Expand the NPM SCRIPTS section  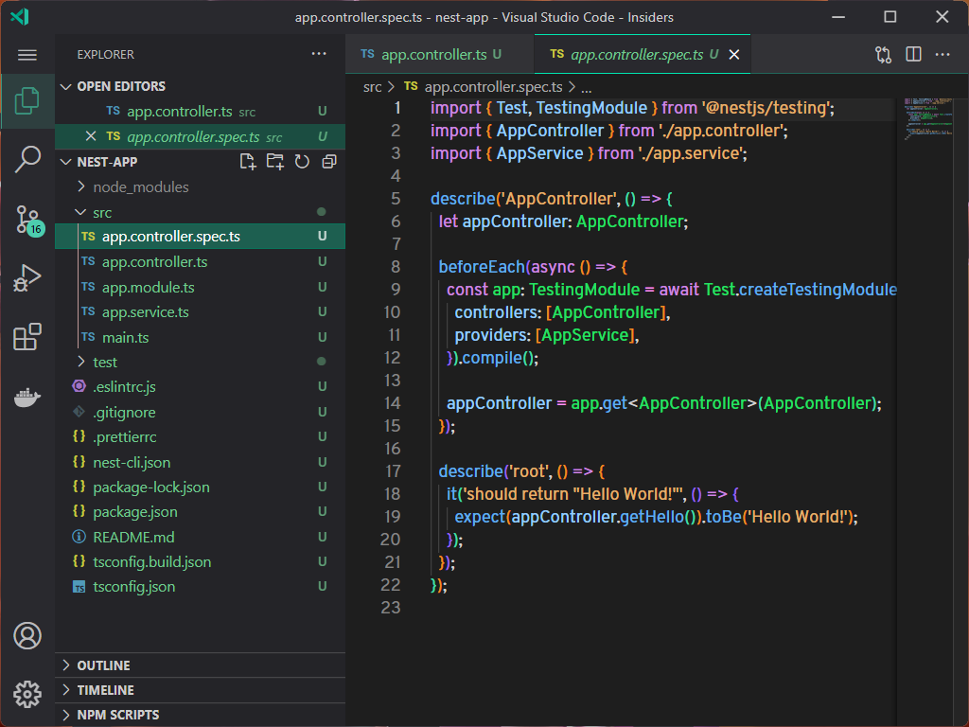tap(117, 715)
